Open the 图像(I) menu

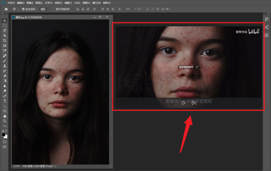pos(30,3)
